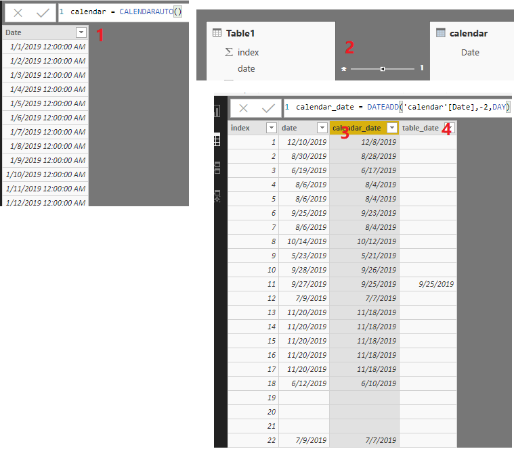Open the date column filter dropdown in Table1
The height and width of the screenshot is (449, 514).
(x=322, y=128)
